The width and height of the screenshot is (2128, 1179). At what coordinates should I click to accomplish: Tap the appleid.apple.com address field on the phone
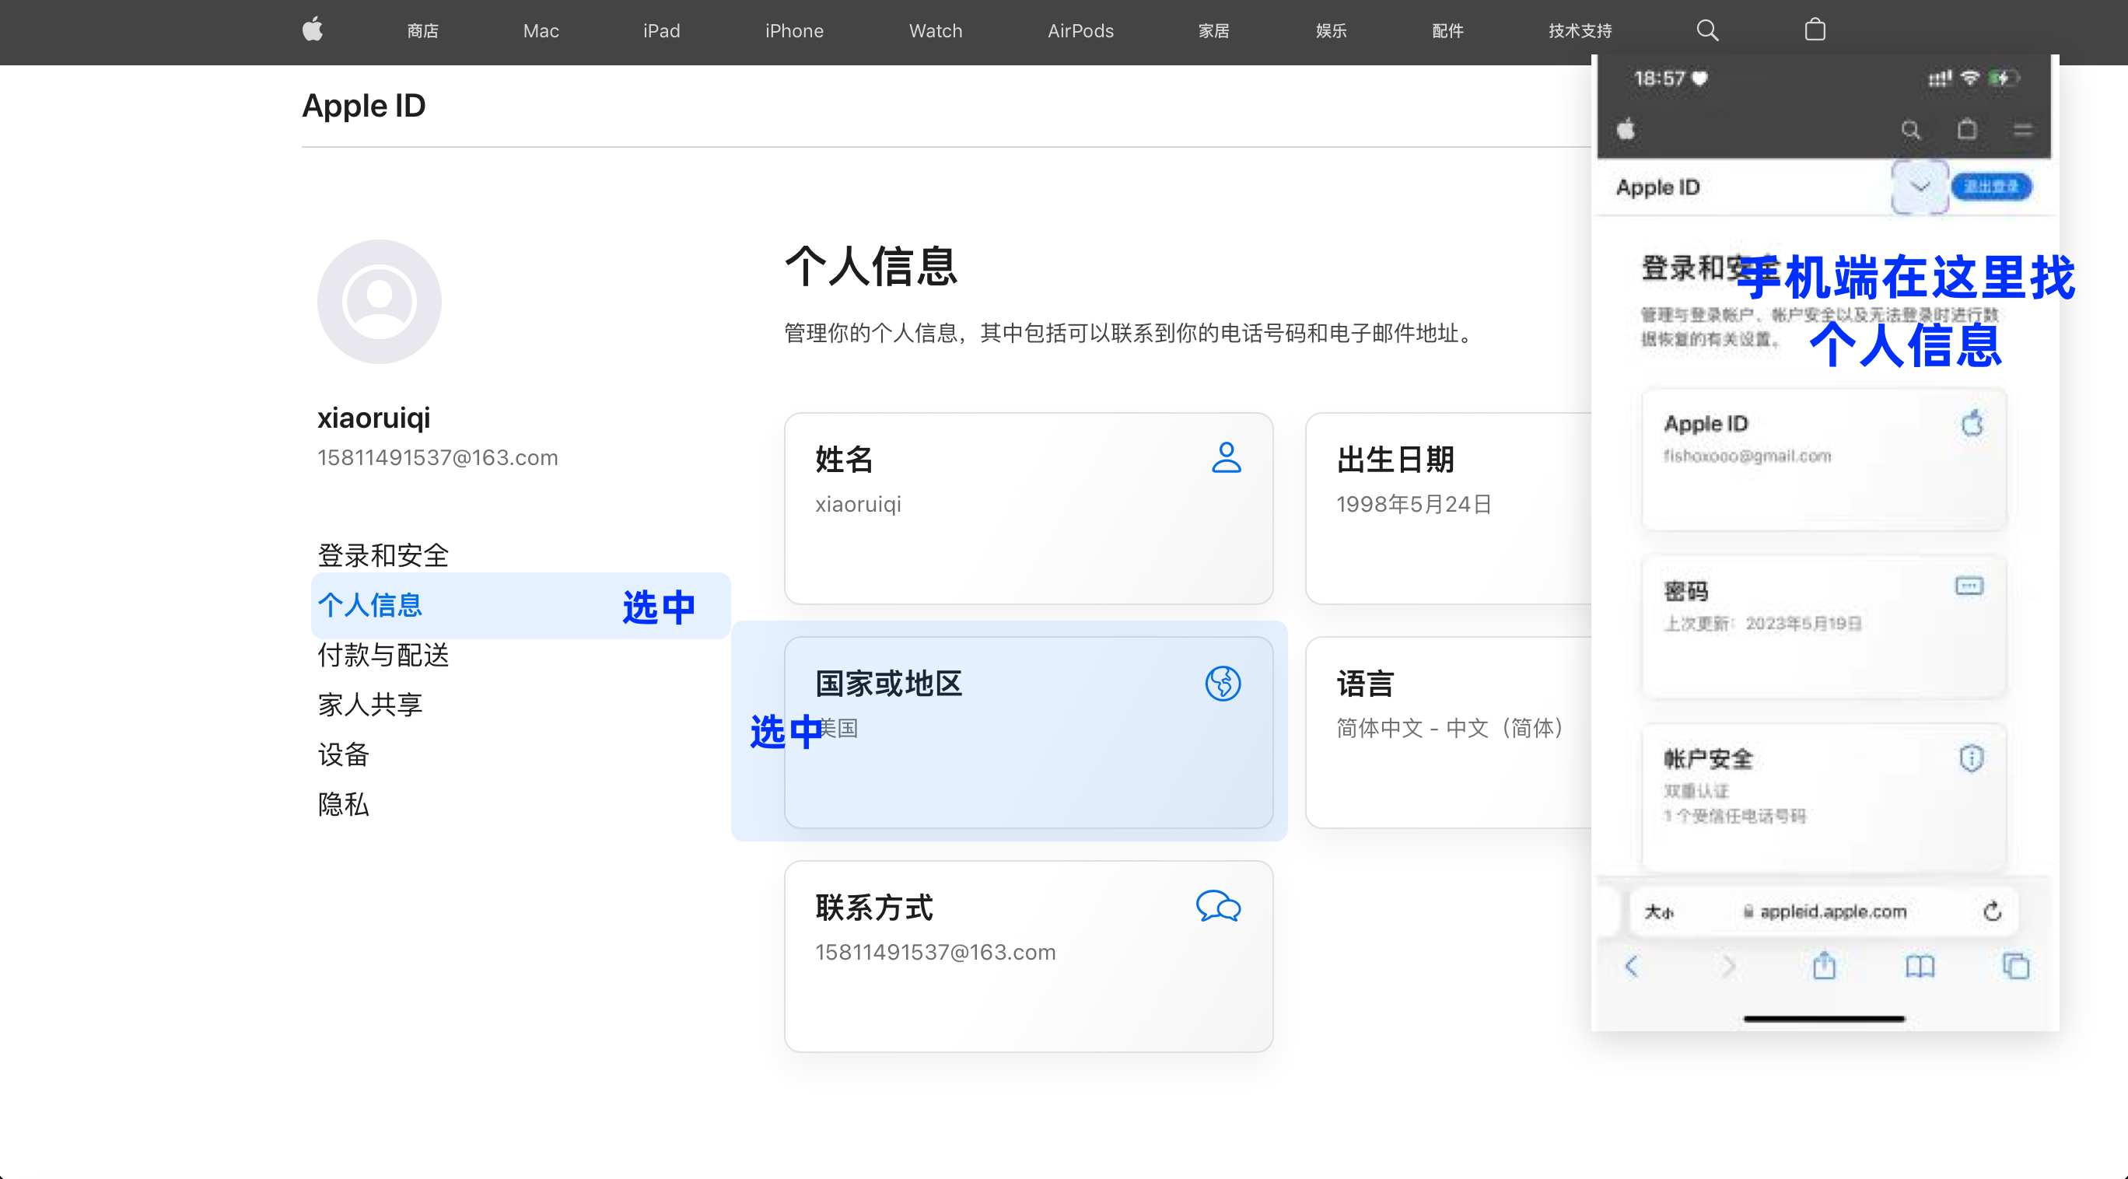click(x=1825, y=911)
